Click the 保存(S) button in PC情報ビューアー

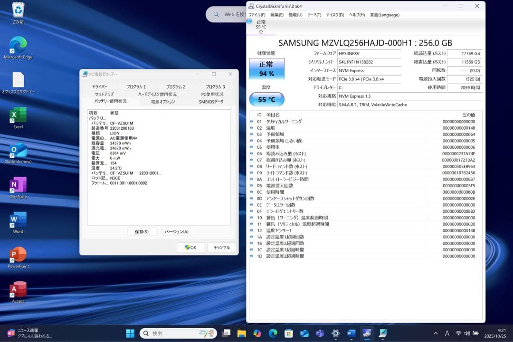point(142,231)
